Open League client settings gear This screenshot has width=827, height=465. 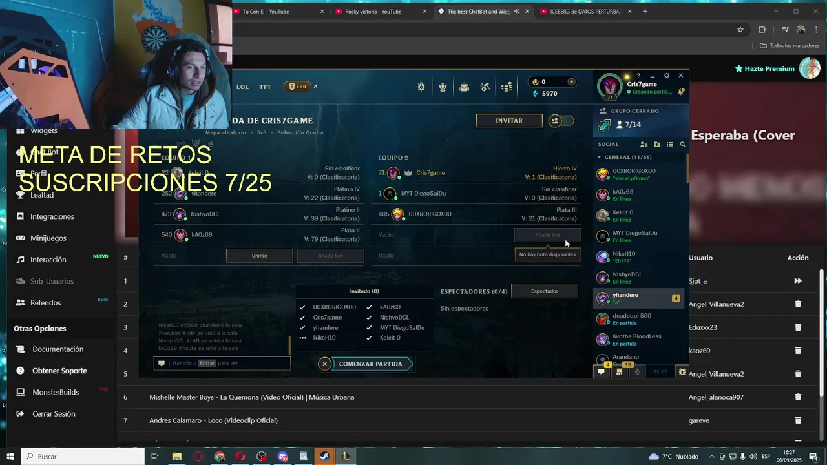[667, 76]
